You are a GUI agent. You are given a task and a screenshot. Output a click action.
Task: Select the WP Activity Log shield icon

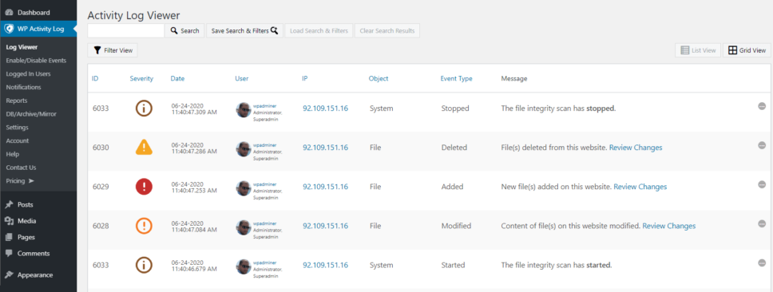tap(9, 29)
